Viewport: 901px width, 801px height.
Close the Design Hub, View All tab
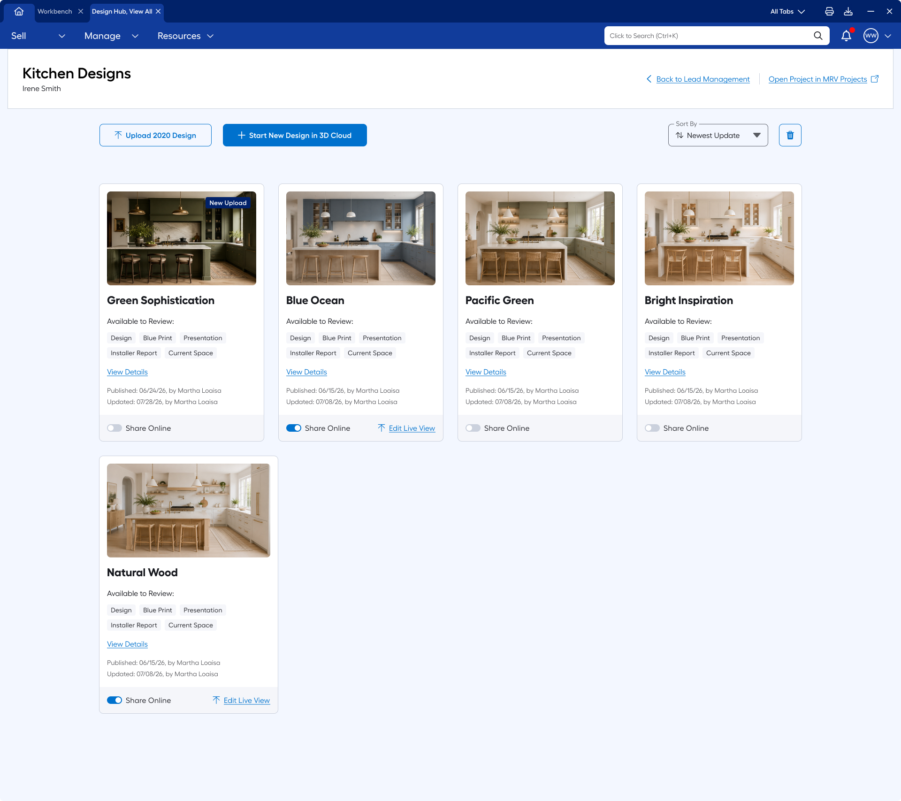point(158,11)
